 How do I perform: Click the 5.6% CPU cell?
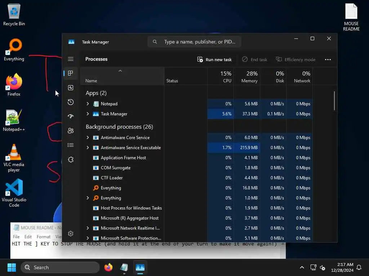click(221, 114)
